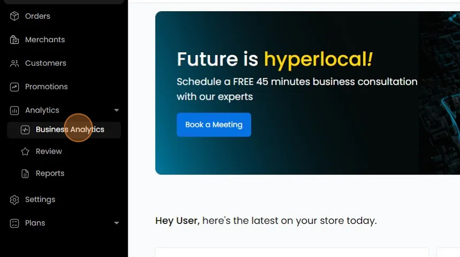Click the Book a Meeting button
The width and height of the screenshot is (460, 257).
click(x=214, y=125)
